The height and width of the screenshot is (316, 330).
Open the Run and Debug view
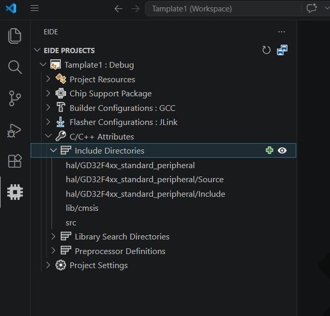point(14,131)
